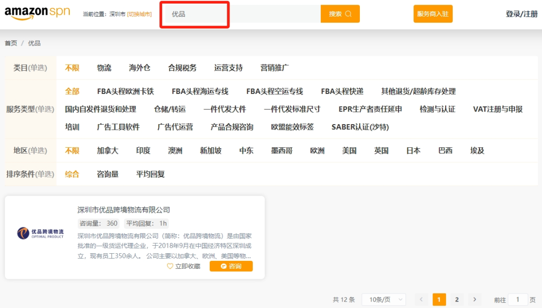Click the heart icon 立即收藏
This screenshot has width=542, height=308.
click(184, 266)
